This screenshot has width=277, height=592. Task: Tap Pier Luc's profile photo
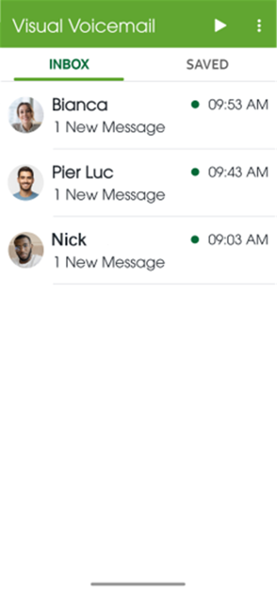pyautogui.click(x=26, y=183)
